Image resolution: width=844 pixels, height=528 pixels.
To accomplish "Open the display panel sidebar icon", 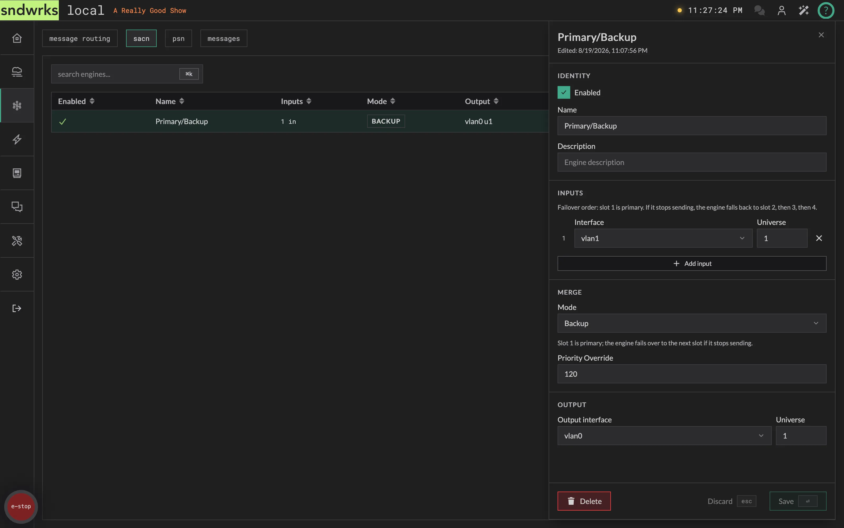I will 17,173.
